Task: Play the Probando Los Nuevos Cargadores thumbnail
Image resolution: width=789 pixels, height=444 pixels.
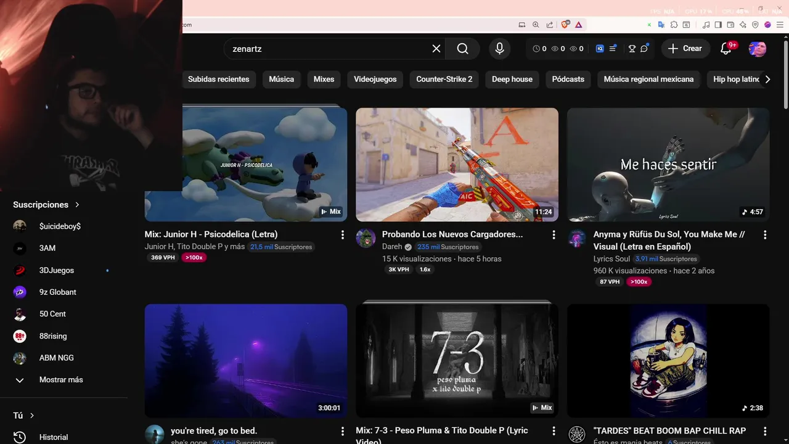Action: (x=457, y=165)
